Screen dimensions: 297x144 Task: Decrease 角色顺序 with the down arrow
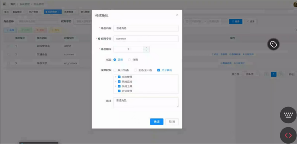[x=146, y=51]
